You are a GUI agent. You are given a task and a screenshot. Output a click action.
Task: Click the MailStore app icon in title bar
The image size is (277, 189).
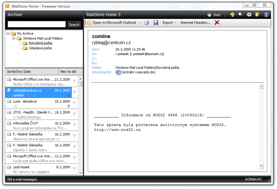(x=7, y=6)
